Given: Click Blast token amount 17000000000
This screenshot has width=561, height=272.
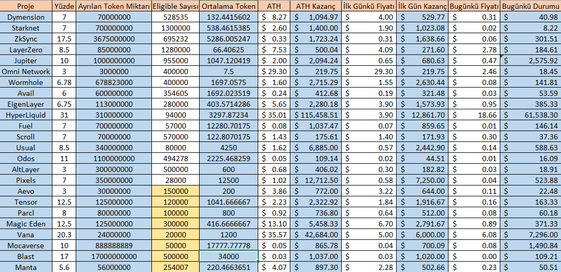Looking at the screenshot, I should 114,256.
